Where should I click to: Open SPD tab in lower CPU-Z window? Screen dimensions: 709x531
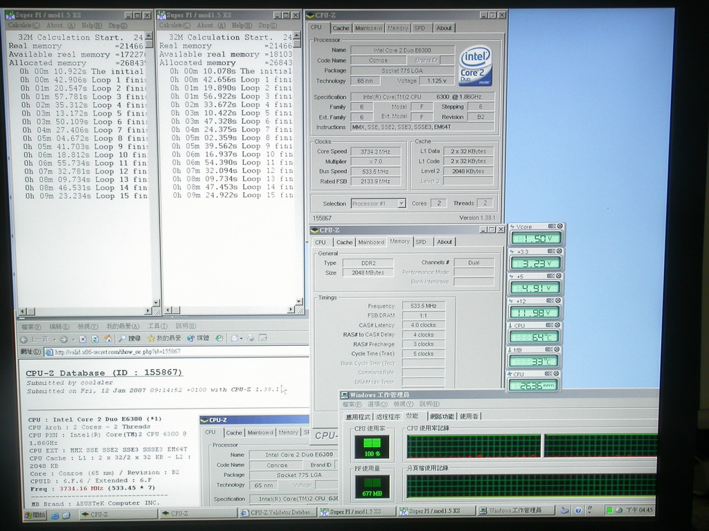point(421,242)
